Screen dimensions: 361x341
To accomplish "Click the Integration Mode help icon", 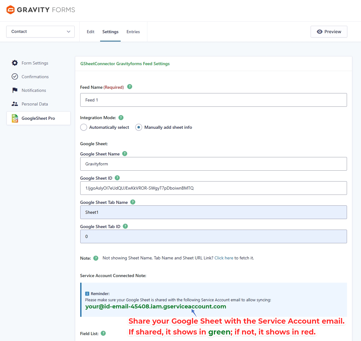I will point(121,118).
